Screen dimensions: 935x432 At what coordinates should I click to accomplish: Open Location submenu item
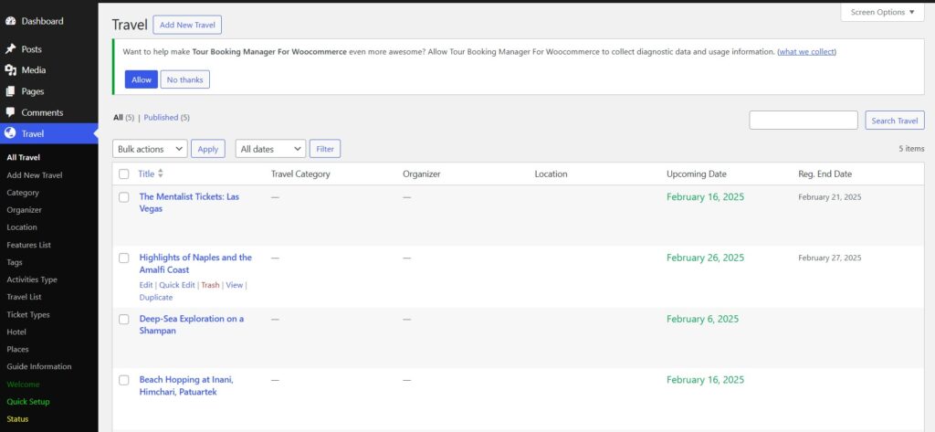tap(22, 227)
